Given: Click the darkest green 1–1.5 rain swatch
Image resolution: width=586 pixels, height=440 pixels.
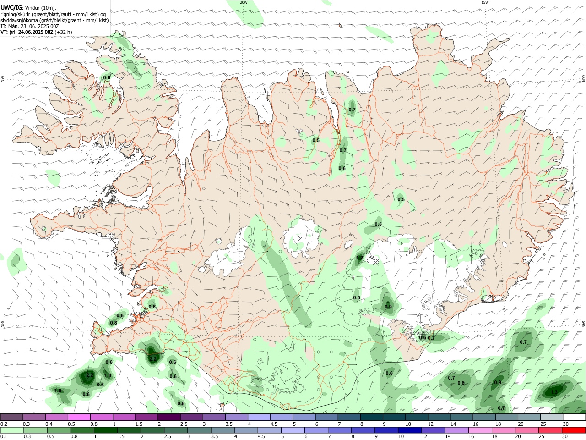Looking at the screenshot, I should pyautogui.click(x=106, y=430).
